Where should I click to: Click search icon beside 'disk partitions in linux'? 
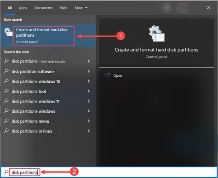coord(6,131)
